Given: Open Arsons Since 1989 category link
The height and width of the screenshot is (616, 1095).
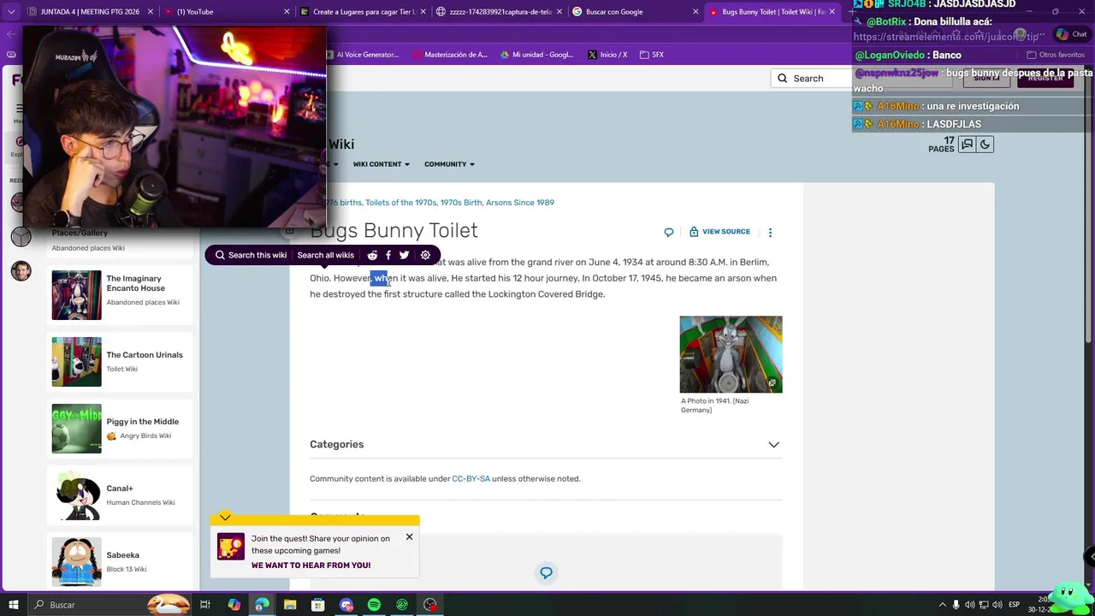Looking at the screenshot, I should [x=520, y=203].
